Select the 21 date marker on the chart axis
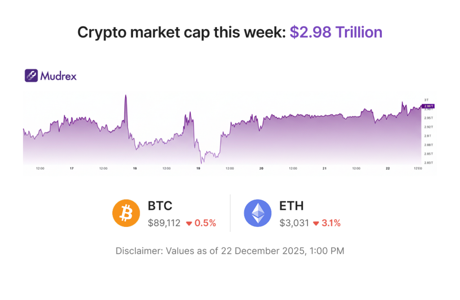Screen dimensions: 460x300 324,169
